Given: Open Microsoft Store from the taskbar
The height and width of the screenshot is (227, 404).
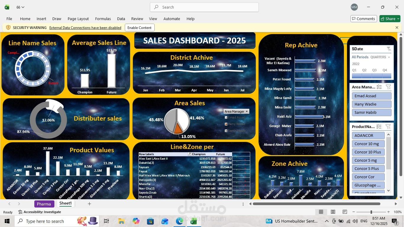Looking at the screenshot, I should (150, 221).
